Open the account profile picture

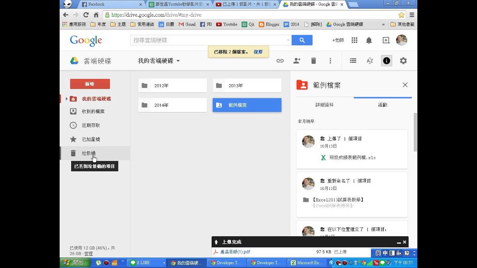click(x=401, y=40)
